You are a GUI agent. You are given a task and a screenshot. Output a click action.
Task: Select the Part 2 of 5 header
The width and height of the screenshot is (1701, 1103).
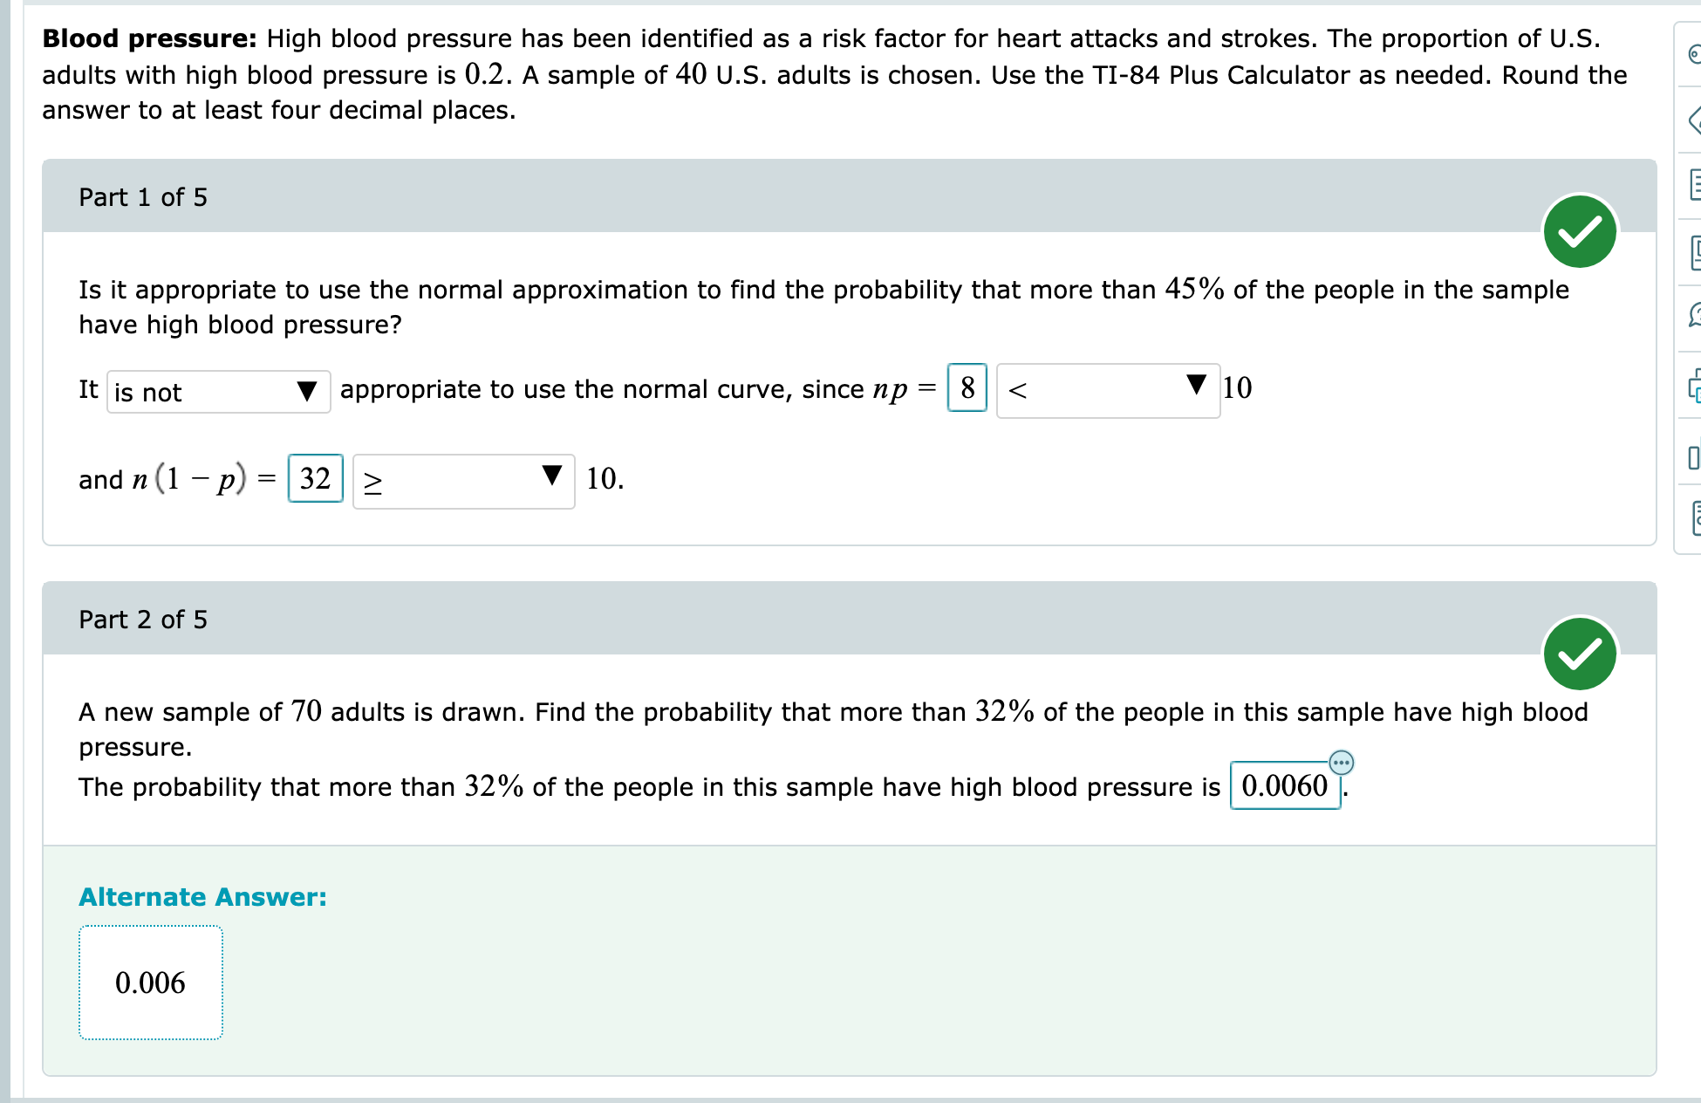(x=142, y=619)
